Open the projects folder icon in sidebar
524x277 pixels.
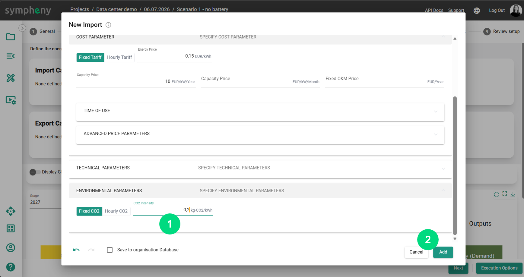tap(11, 37)
